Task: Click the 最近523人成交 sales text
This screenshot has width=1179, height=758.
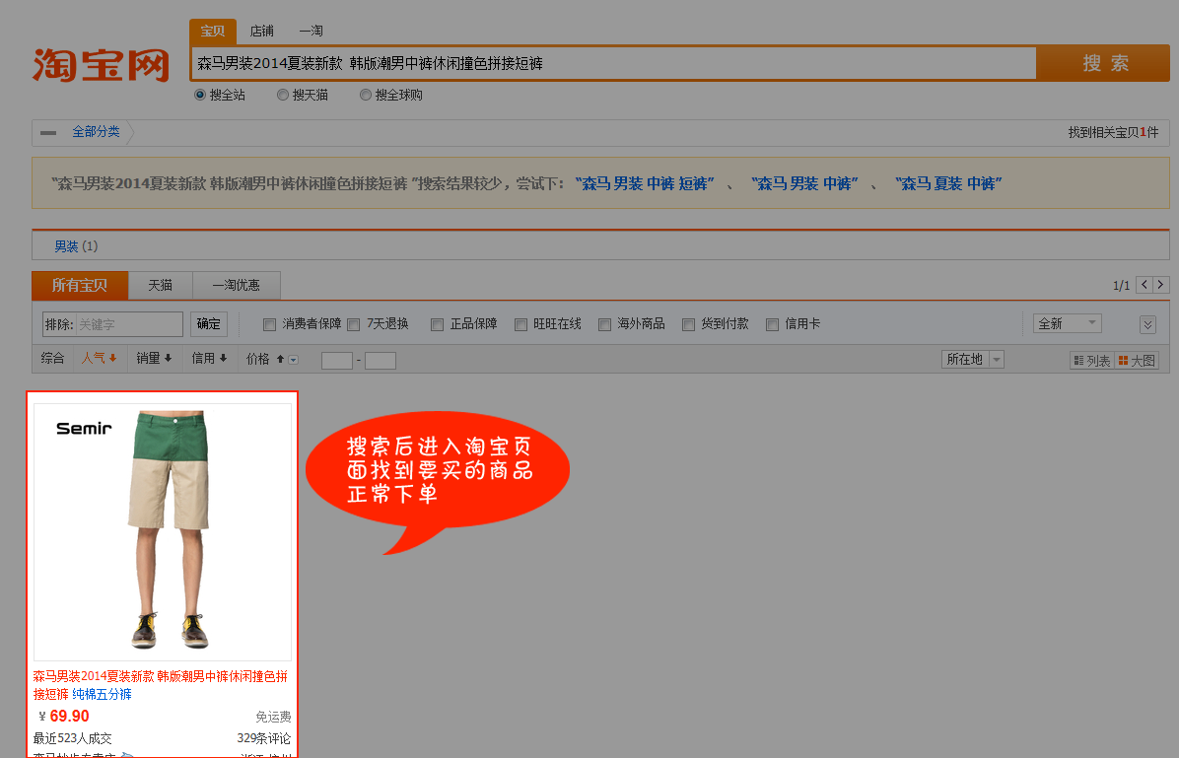Action: [x=72, y=738]
